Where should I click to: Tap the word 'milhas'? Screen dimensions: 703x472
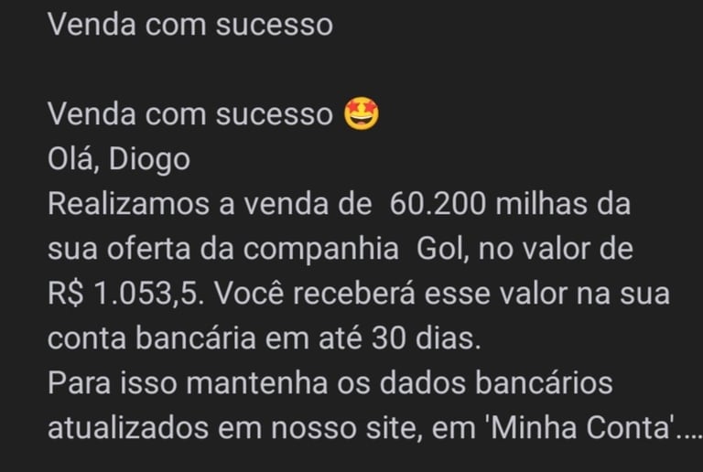click(541, 204)
